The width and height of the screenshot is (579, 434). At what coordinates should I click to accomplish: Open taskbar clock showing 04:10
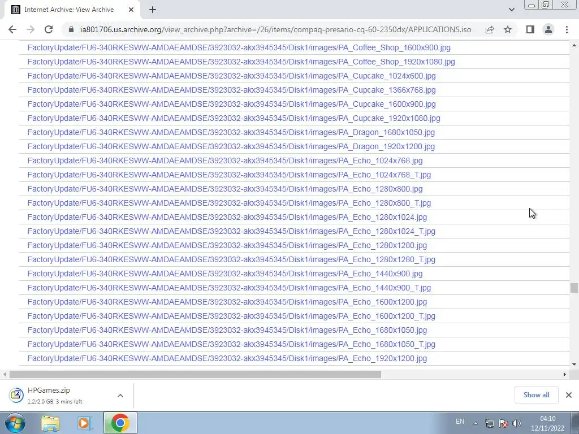tap(547, 423)
